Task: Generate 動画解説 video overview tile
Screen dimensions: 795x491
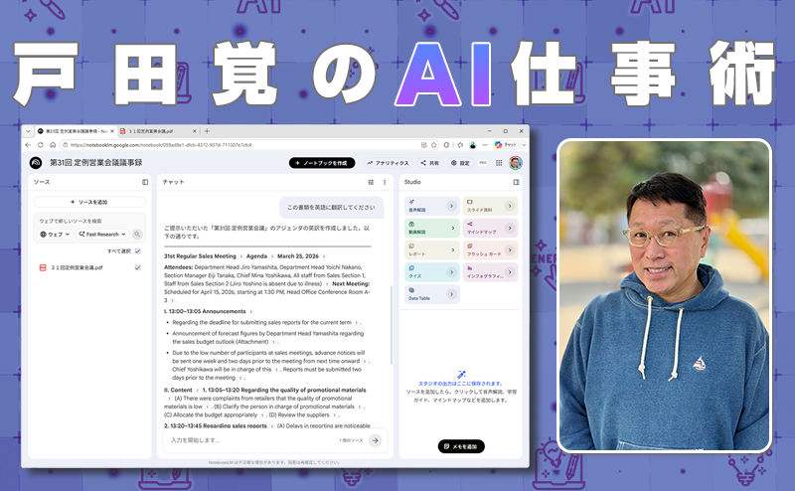Action: click(x=432, y=229)
